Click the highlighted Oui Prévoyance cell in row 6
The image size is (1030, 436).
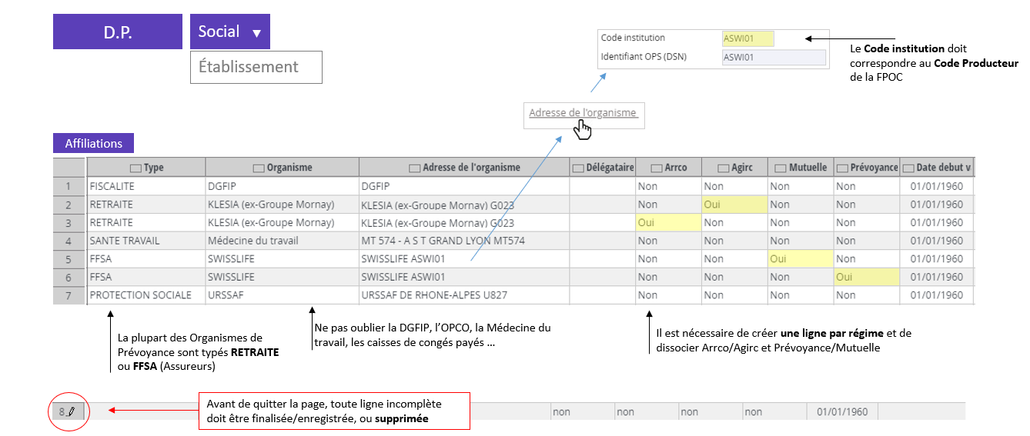coord(867,277)
